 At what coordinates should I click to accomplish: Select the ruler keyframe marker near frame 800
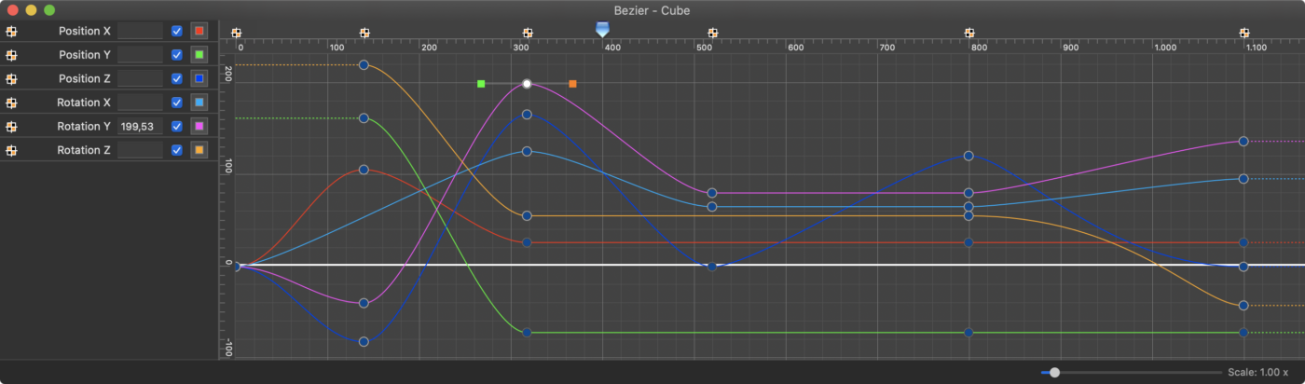click(x=968, y=34)
